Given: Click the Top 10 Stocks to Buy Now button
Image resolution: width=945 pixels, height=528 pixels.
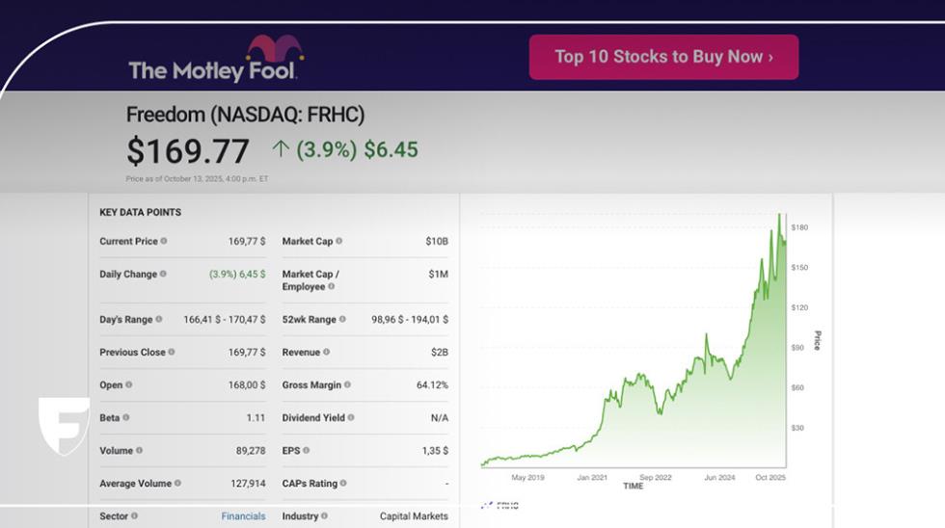Looking at the screenshot, I should point(663,57).
